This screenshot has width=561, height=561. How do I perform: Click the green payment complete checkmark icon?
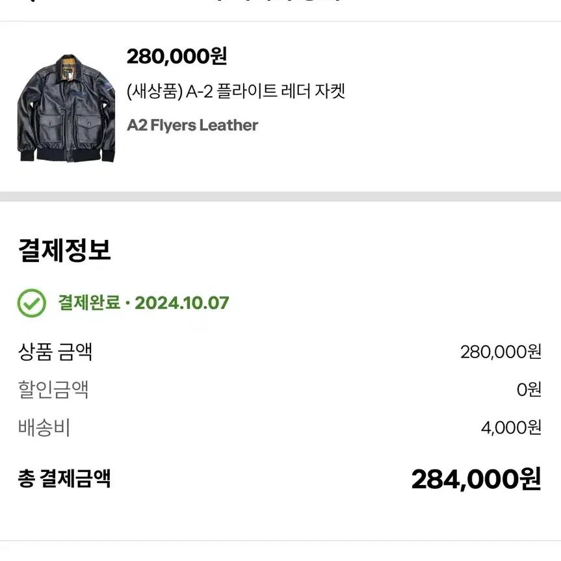coord(31,303)
